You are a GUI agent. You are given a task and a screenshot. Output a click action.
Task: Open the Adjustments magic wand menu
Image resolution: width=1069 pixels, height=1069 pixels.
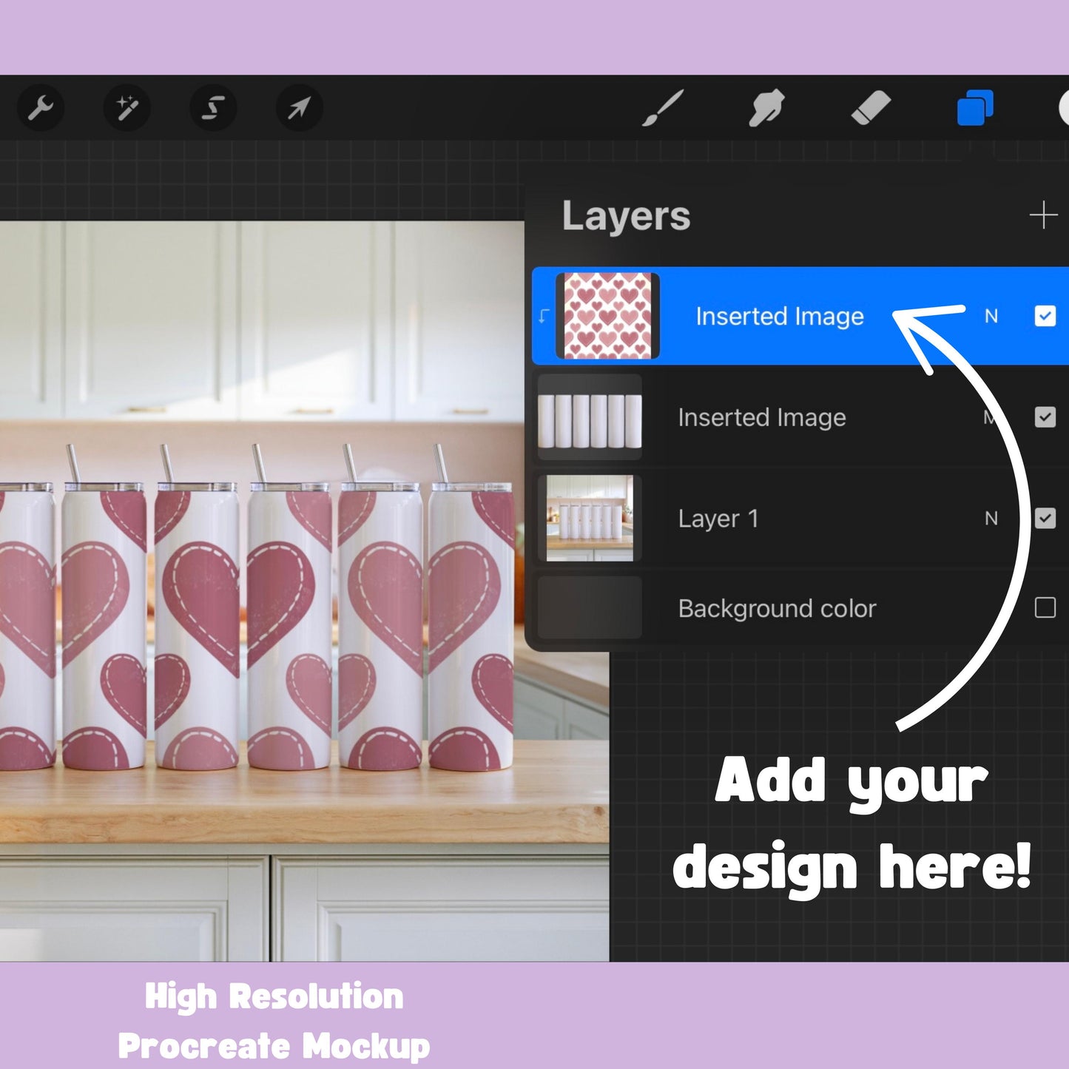pos(126,108)
